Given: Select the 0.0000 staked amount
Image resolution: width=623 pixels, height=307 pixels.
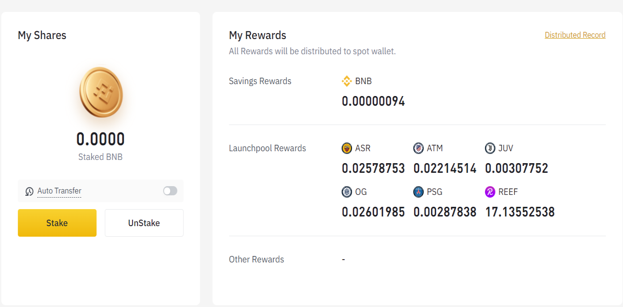Looking at the screenshot, I should click(x=100, y=139).
